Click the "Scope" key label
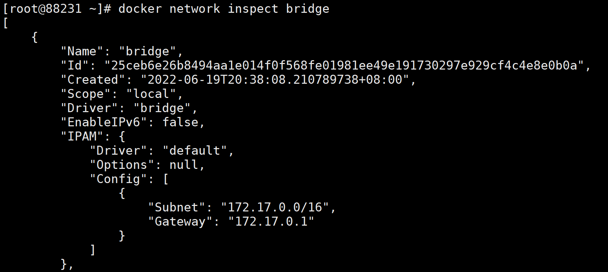The image size is (608, 272). tap(86, 94)
